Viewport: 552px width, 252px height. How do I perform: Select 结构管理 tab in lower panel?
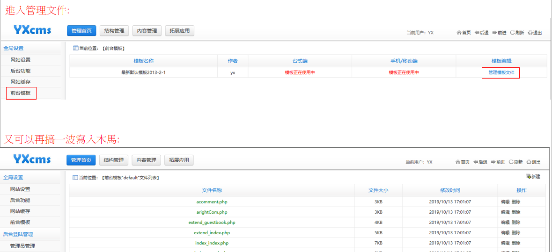(x=114, y=160)
